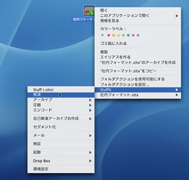The width and height of the screenshot is (189, 180).
Task: Expand arrow next to Drop Box
Action: (x=90, y=161)
